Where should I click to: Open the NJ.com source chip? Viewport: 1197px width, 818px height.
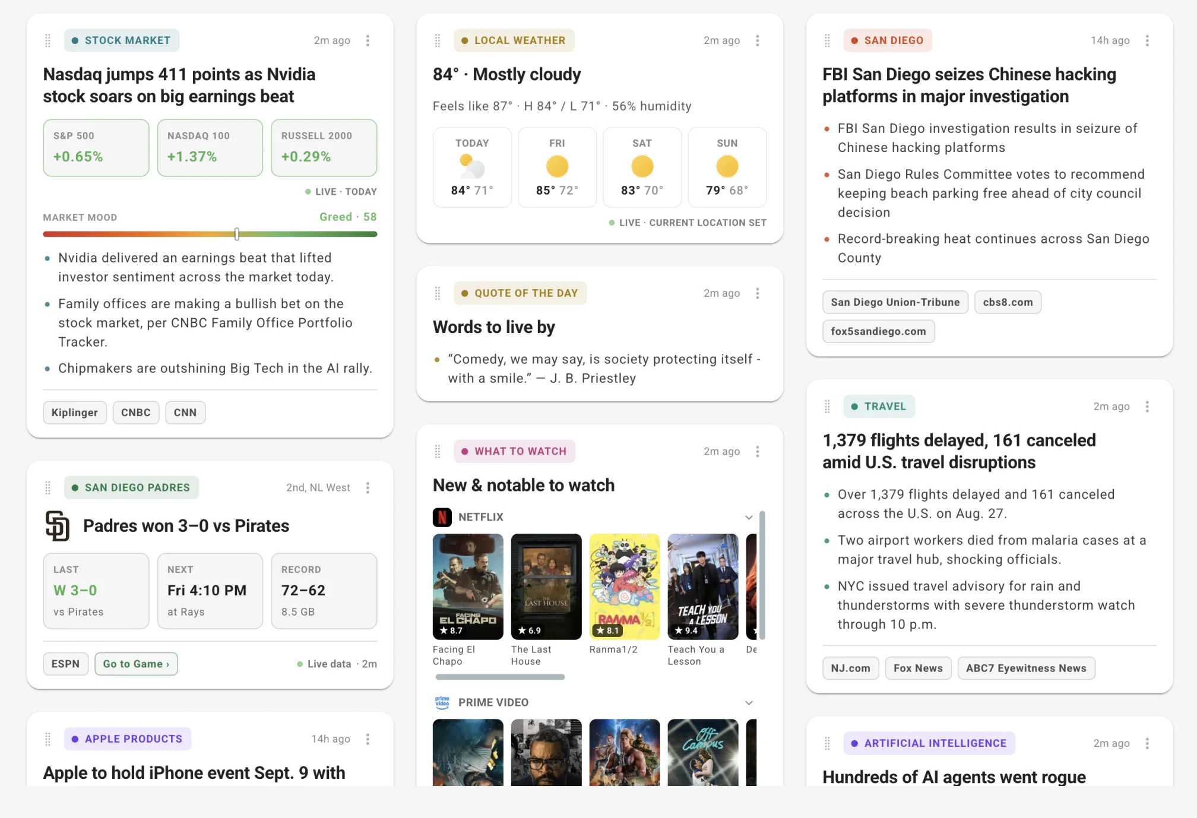click(850, 668)
